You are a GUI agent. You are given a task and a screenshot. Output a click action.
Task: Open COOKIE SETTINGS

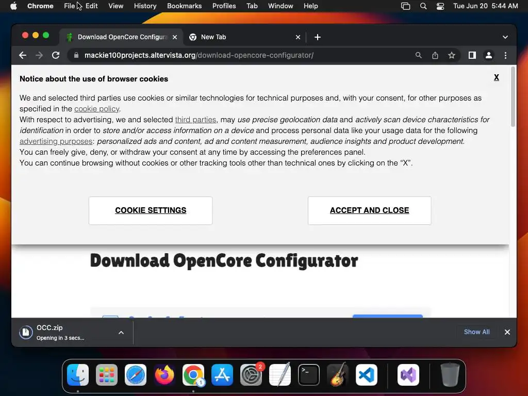click(x=151, y=210)
